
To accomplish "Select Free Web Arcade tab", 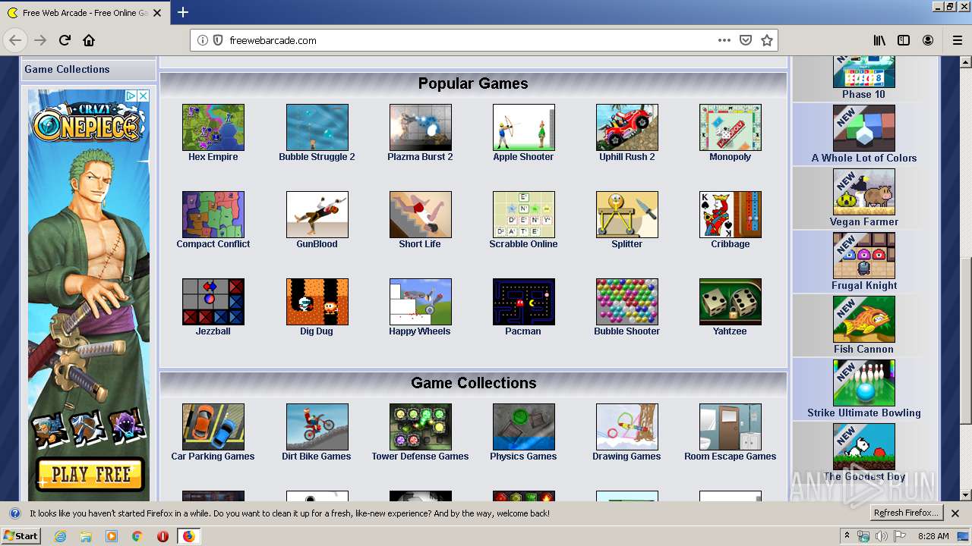I will (84, 13).
